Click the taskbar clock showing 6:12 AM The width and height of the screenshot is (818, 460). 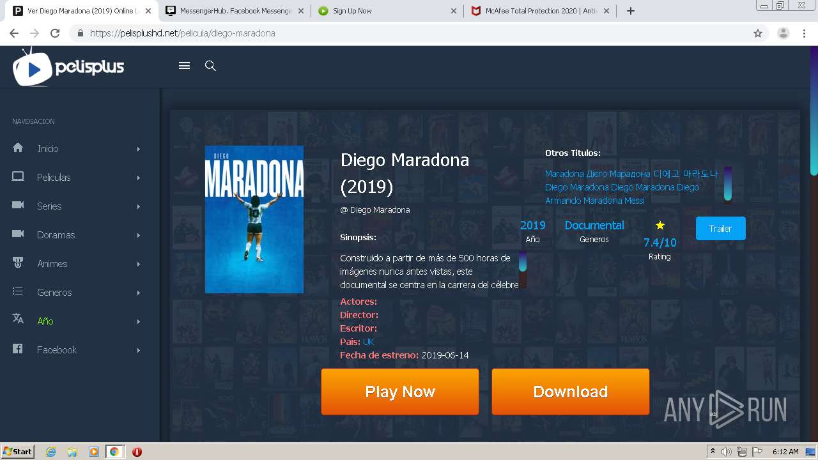coord(785,452)
